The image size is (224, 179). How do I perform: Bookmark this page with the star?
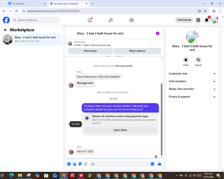[205, 11]
